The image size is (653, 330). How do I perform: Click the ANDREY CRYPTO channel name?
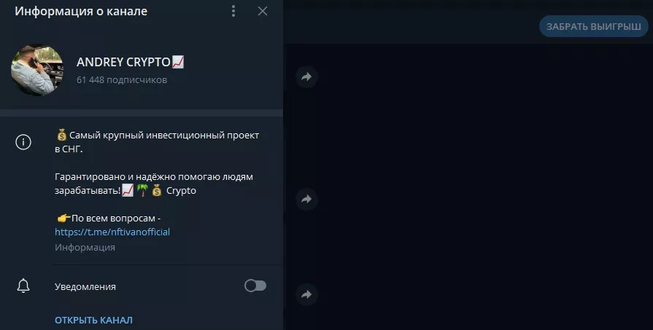[x=123, y=63]
